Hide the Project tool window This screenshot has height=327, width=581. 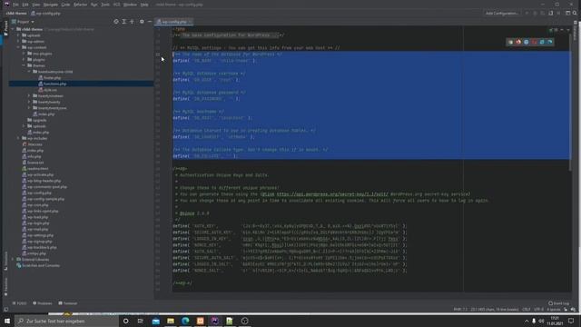(x=149, y=22)
